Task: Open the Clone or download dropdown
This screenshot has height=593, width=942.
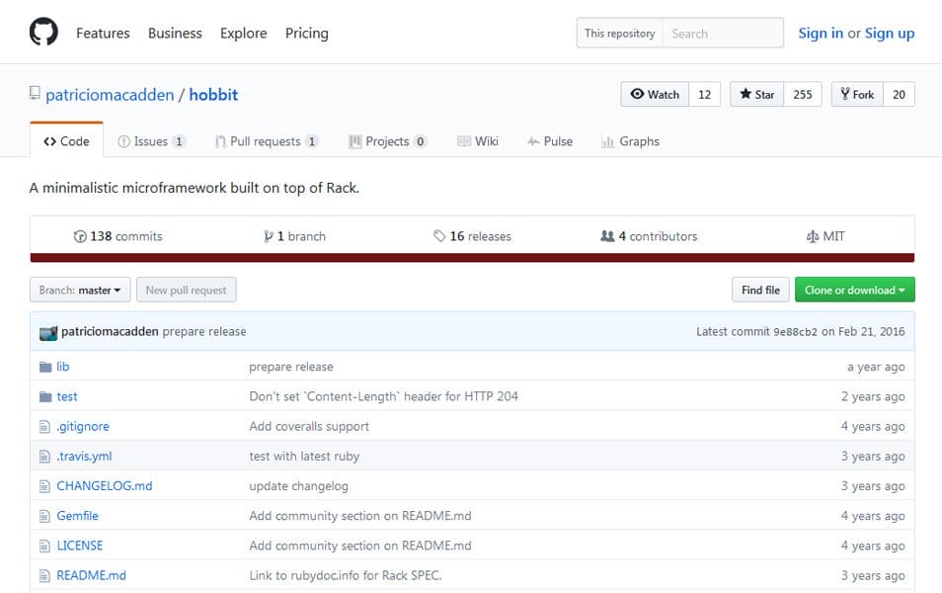Action: pyautogui.click(x=854, y=290)
